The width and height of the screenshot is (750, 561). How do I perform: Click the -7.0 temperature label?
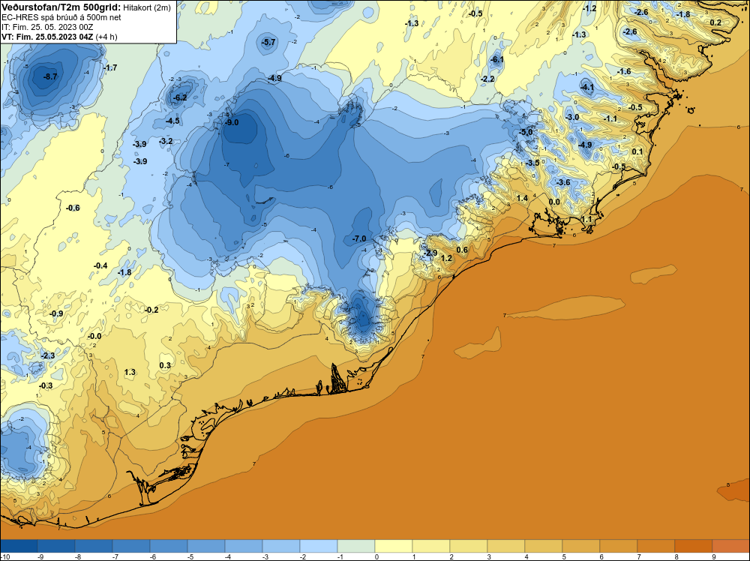358,238
